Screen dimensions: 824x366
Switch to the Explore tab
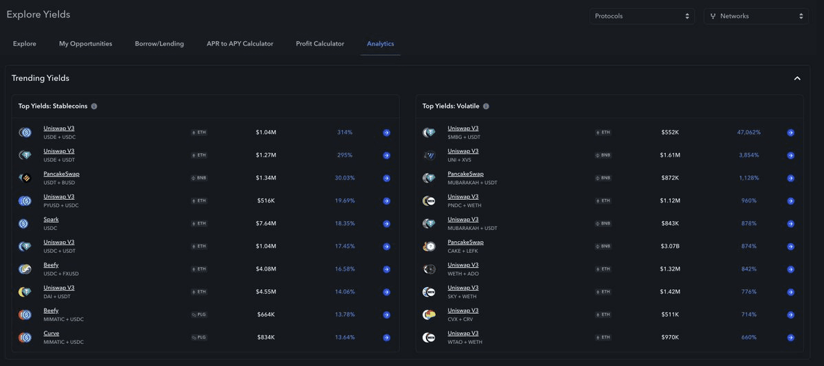(25, 44)
